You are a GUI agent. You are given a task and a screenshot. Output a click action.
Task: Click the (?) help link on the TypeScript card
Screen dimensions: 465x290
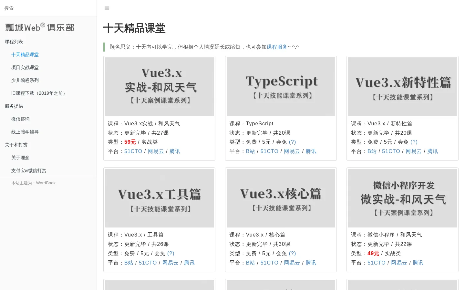point(292,142)
